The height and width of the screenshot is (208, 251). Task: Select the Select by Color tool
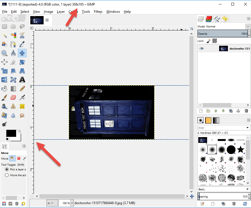point(13,35)
